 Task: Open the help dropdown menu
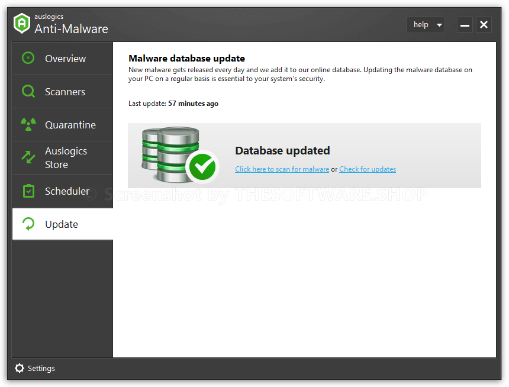tap(426, 25)
